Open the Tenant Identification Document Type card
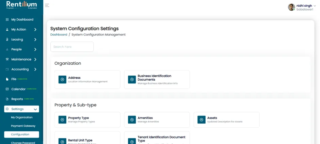Image resolution: width=320 pixels, height=144 pixels. 157,138
